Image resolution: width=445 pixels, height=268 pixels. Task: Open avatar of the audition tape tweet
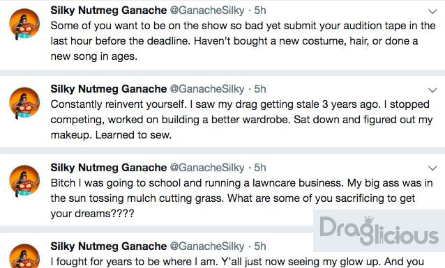point(24,24)
